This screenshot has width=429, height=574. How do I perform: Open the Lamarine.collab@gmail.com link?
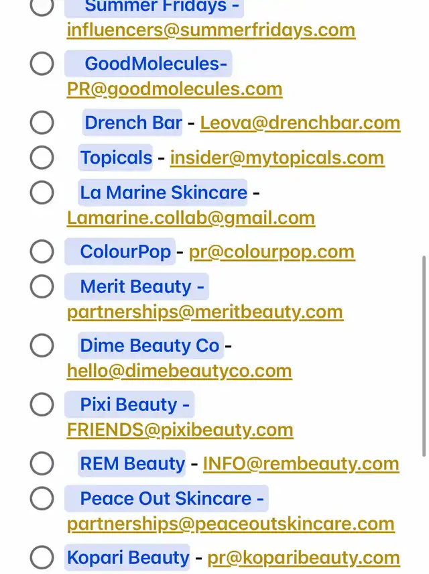pyautogui.click(x=190, y=218)
